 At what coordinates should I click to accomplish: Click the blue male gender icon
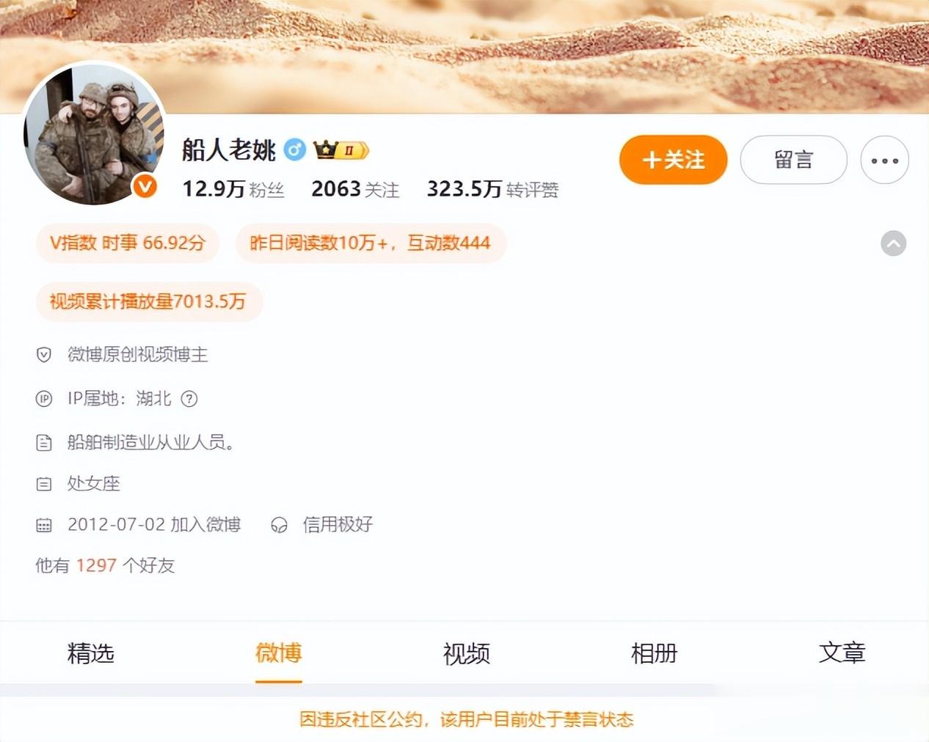tap(295, 150)
